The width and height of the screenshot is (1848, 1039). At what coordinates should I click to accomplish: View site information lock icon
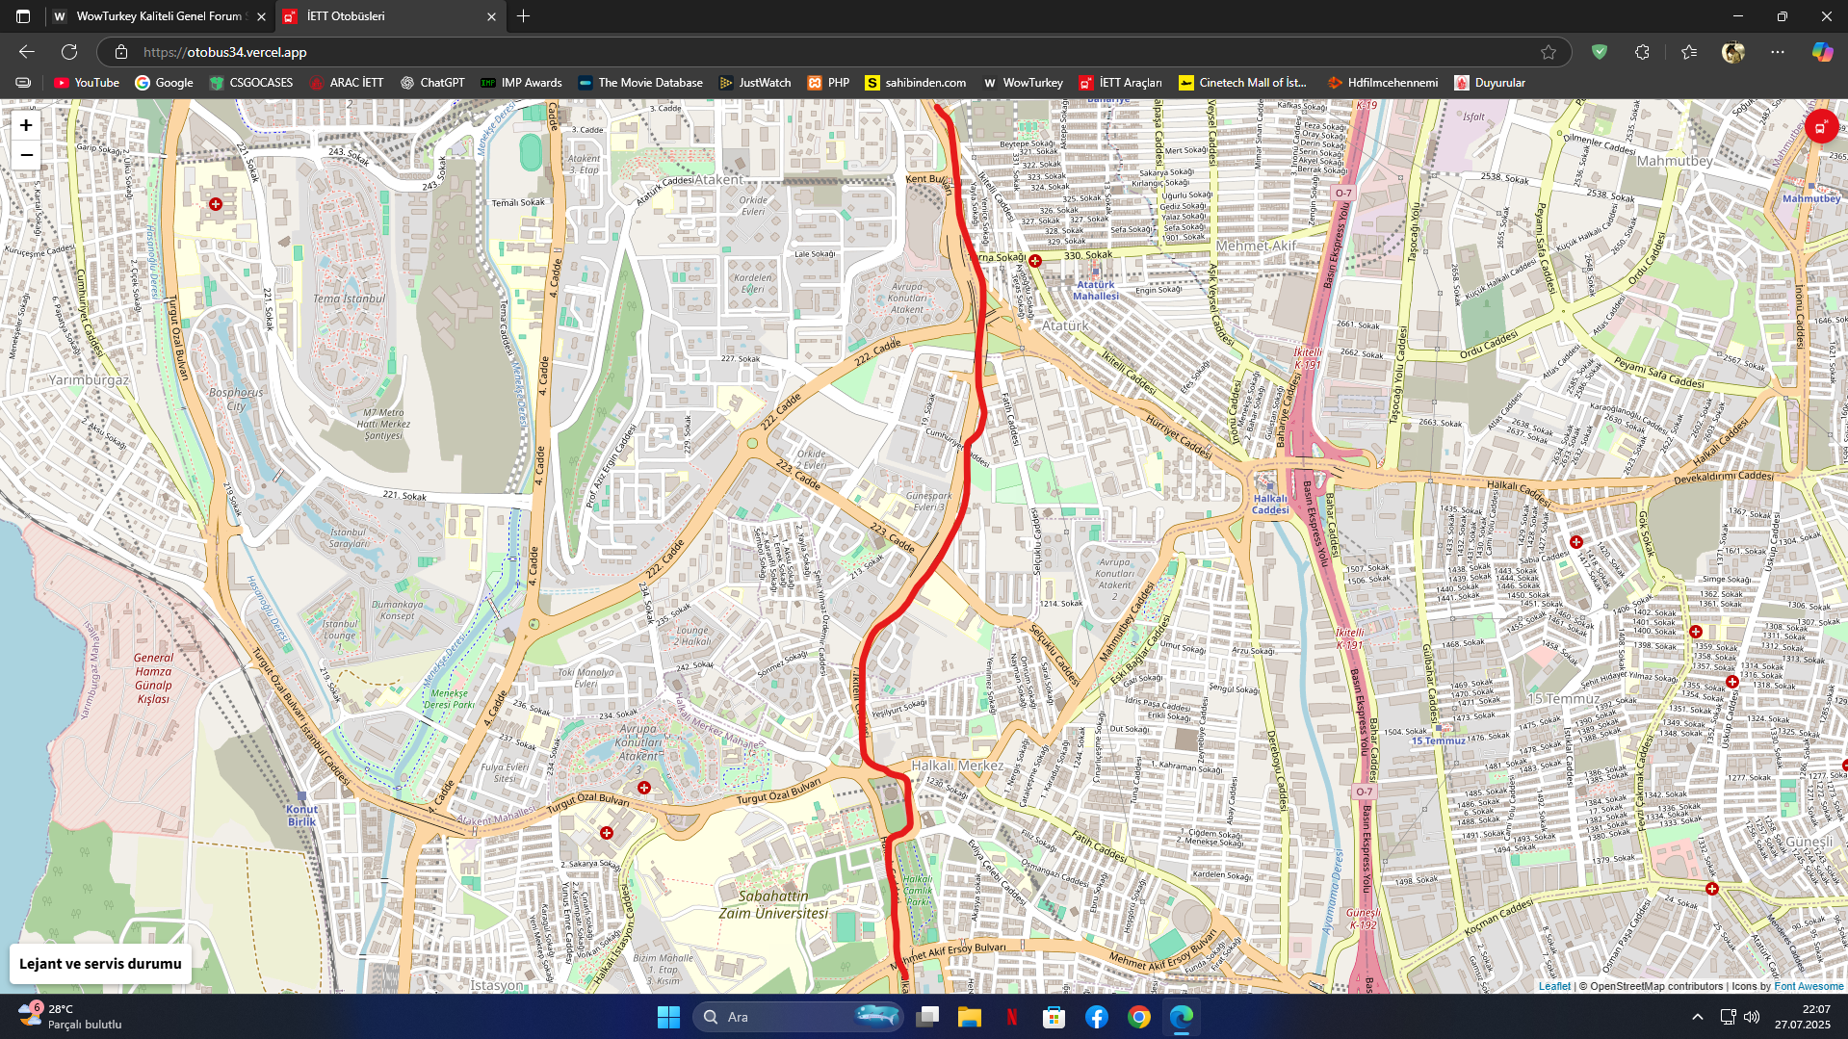pos(120,52)
